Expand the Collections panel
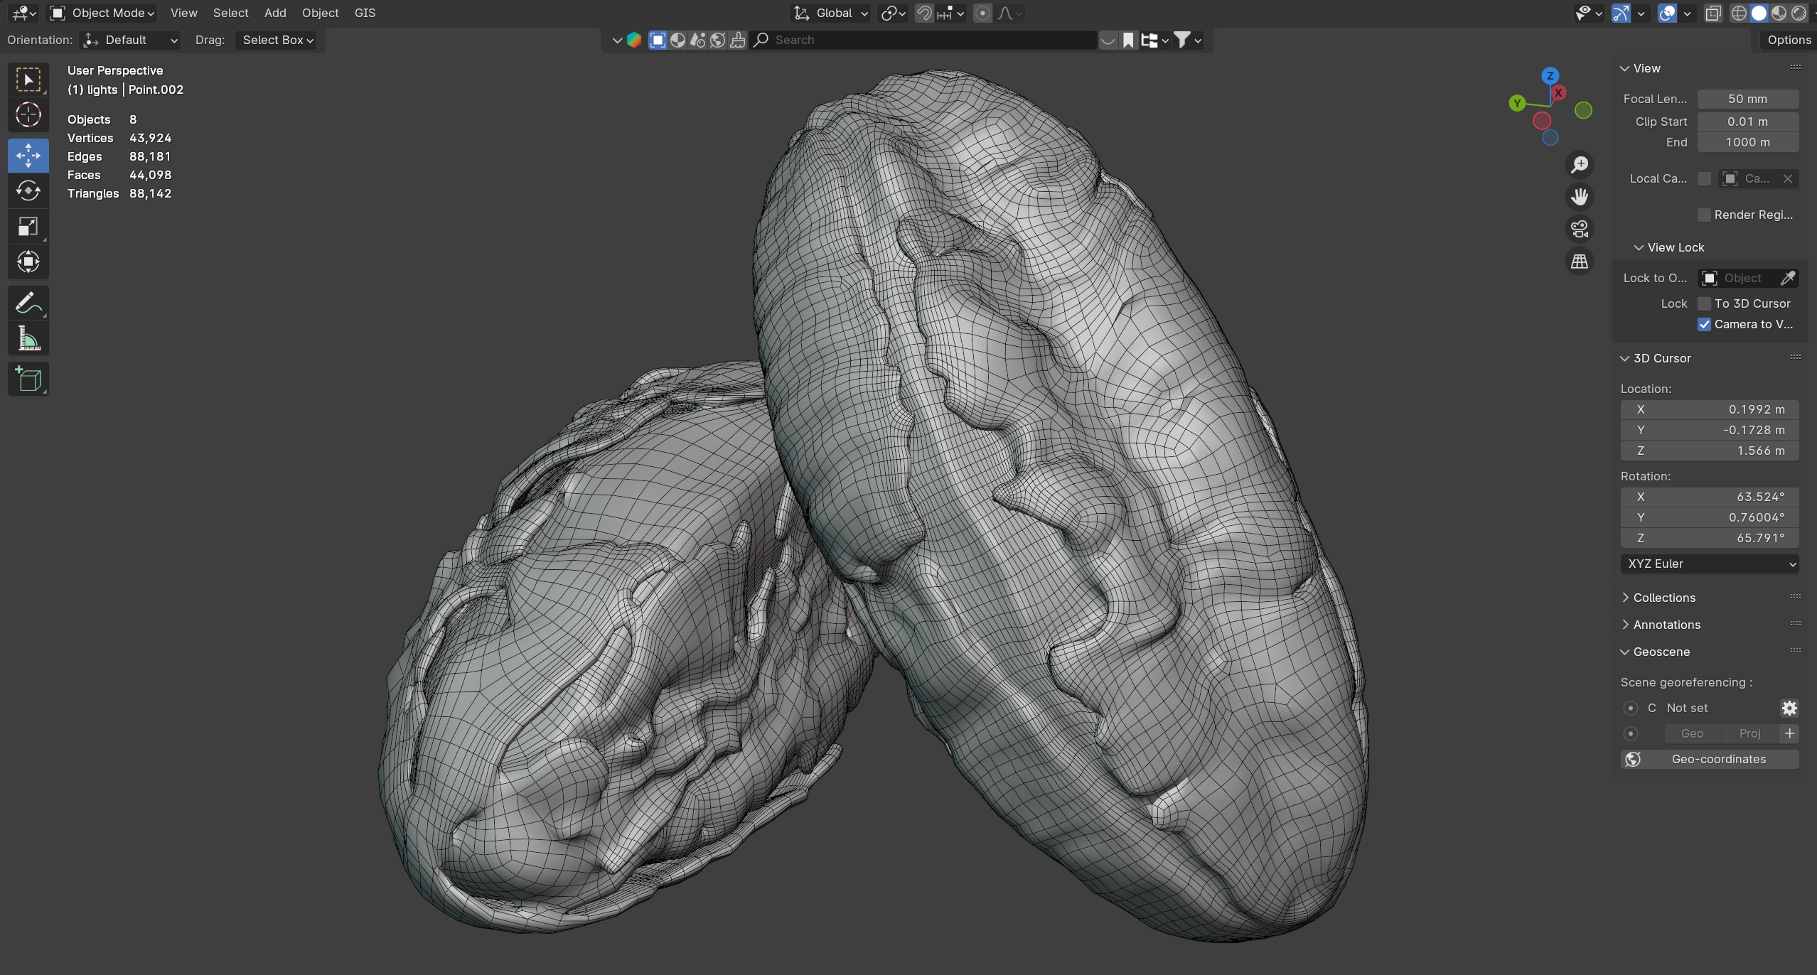 tap(1663, 598)
